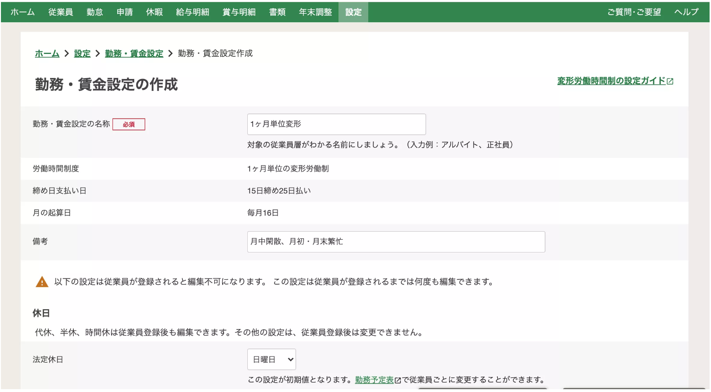Open the 勤務予定表 link

375,379
